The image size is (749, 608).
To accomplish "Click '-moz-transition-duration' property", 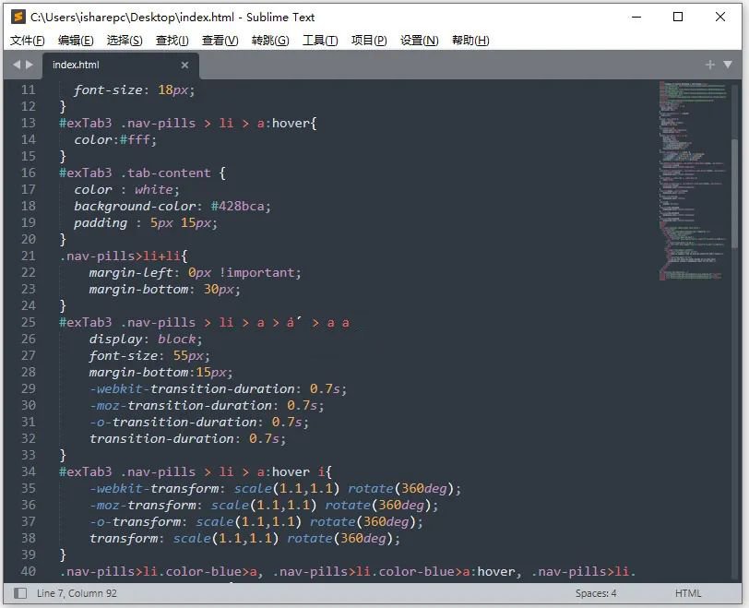I will tap(181, 406).
